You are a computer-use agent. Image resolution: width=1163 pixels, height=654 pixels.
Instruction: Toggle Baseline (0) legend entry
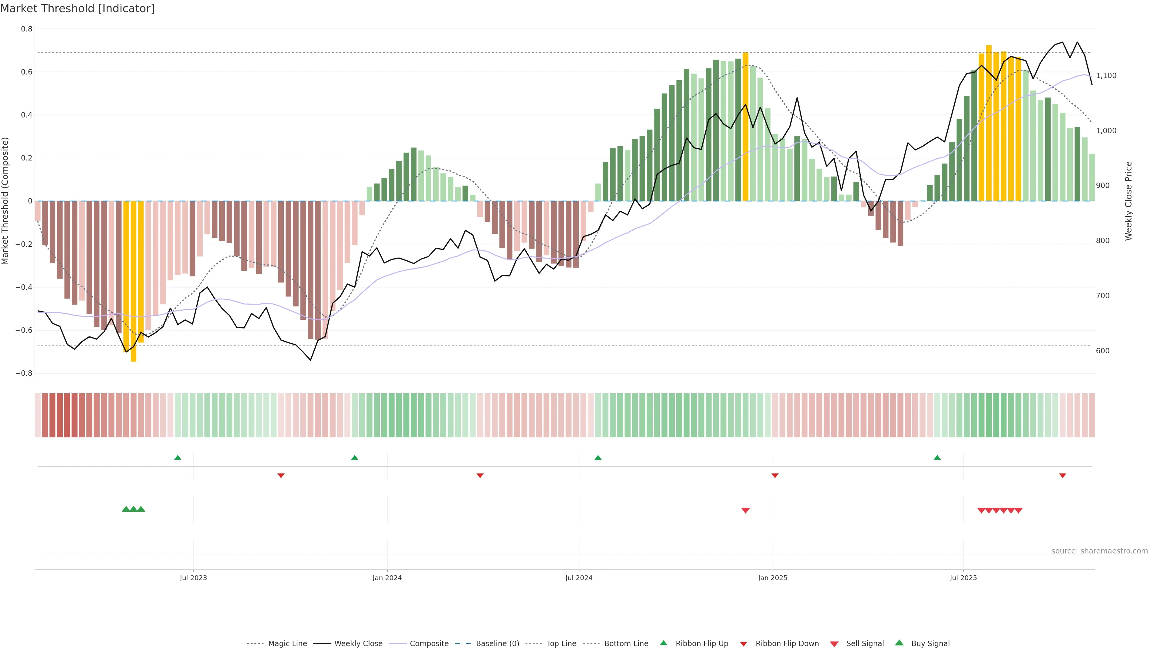pos(498,644)
